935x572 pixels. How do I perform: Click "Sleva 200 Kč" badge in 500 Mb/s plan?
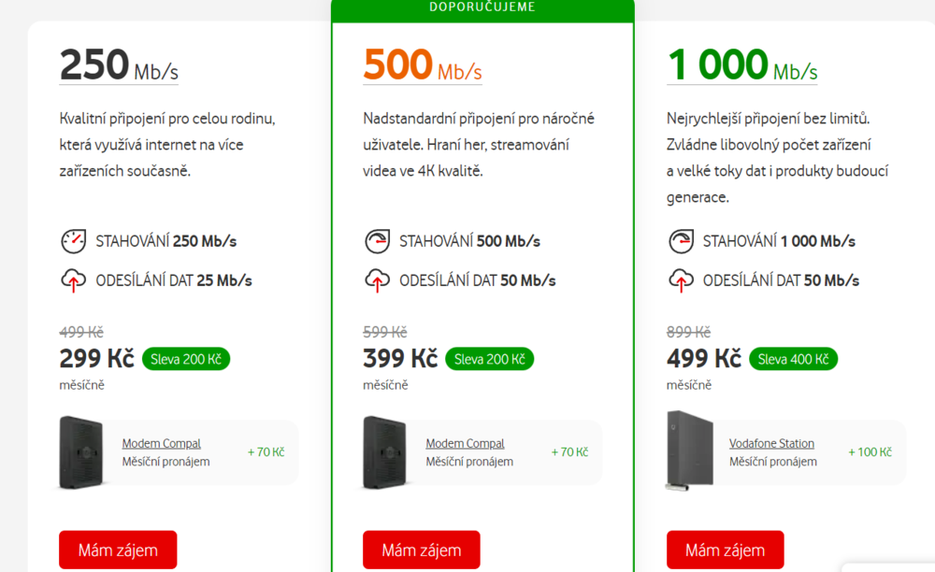pyautogui.click(x=489, y=359)
